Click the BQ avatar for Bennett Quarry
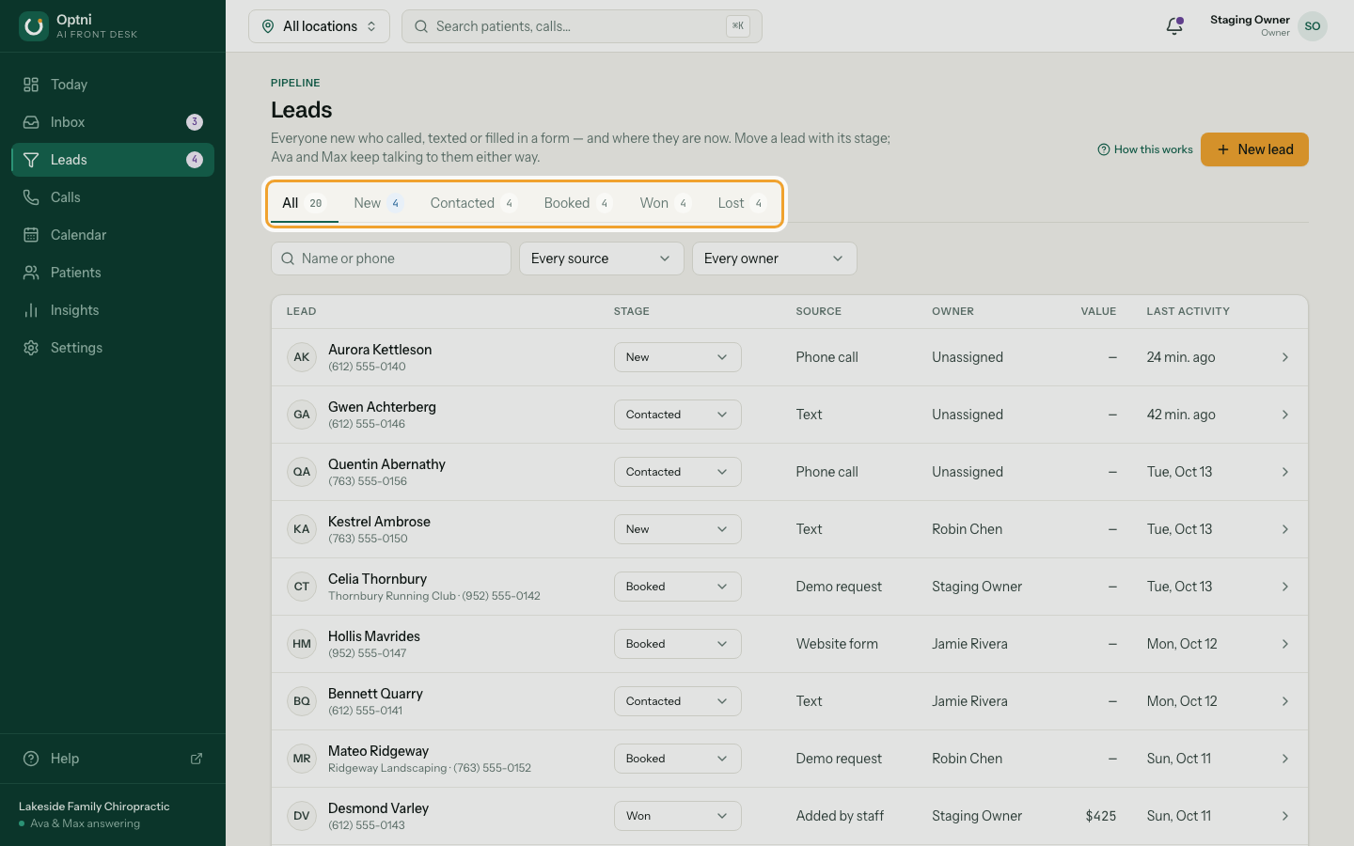1354x846 pixels. click(302, 701)
